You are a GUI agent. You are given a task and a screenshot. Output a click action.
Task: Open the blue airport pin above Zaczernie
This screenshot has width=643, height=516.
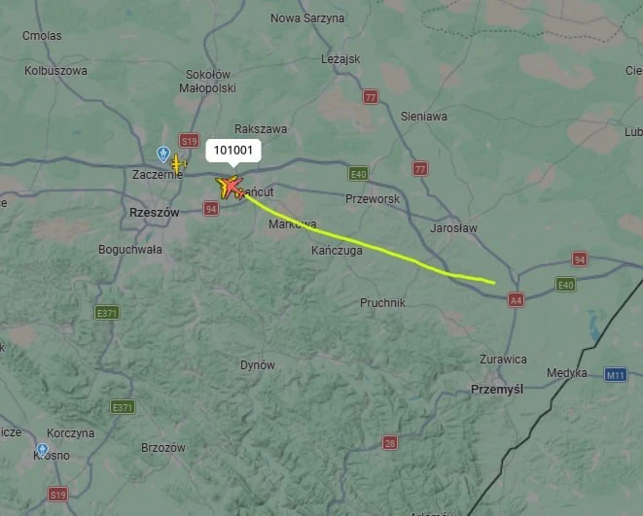point(163,154)
